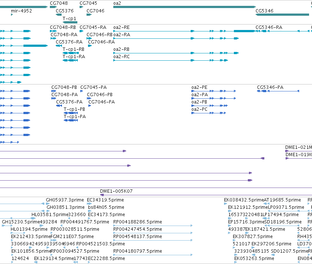Open the EC34319.5prime EST label
The image size is (312, 264).
click(105, 200)
